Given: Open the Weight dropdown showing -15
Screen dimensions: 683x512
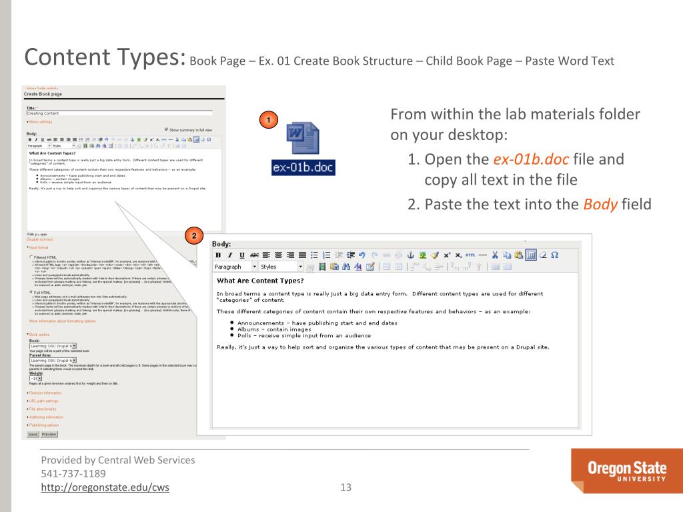Looking at the screenshot, I should 35,379.
